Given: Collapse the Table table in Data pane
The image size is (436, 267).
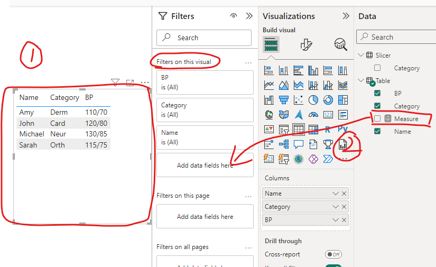Looking at the screenshot, I should coord(361,80).
